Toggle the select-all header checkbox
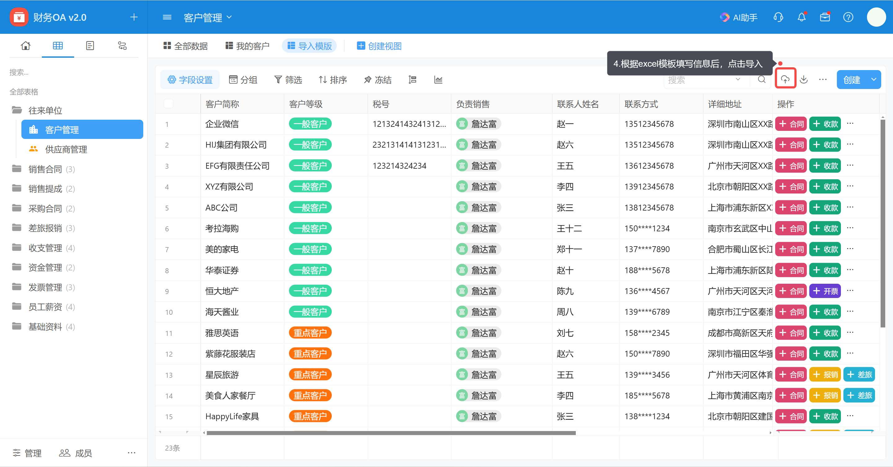Viewport: 893px width, 467px height. point(168,103)
